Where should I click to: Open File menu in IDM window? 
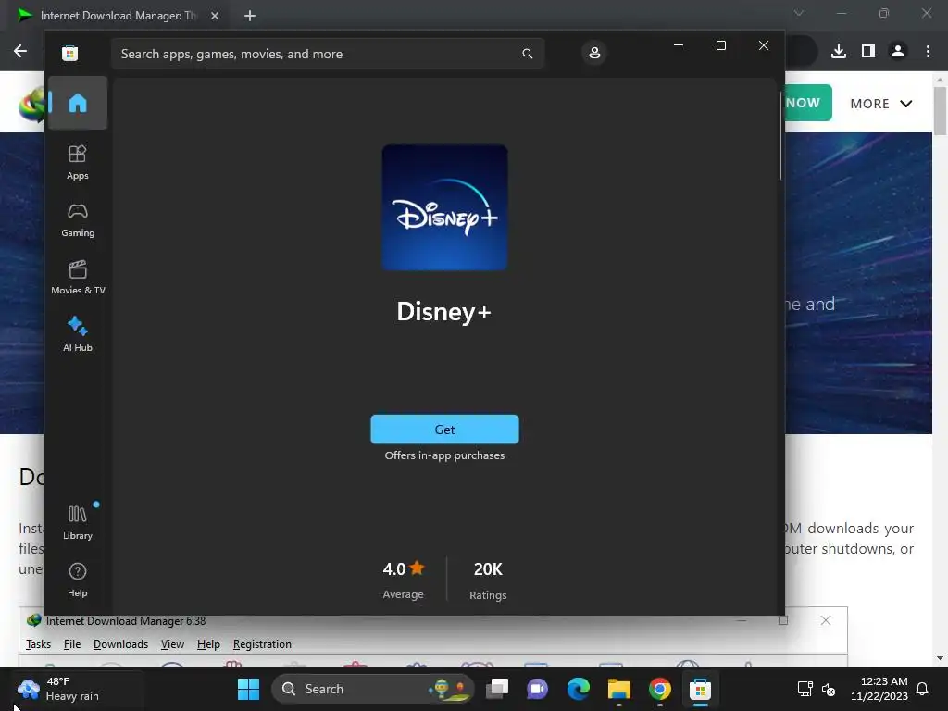(x=72, y=644)
